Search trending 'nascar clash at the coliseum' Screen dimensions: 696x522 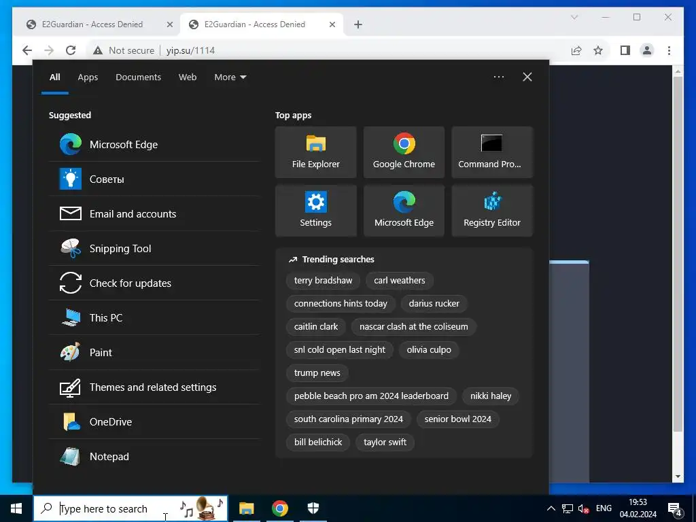(414, 326)
